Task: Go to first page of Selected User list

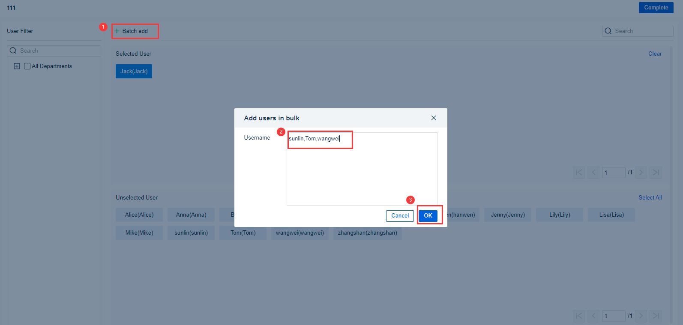Action: (x=579, y=173)
